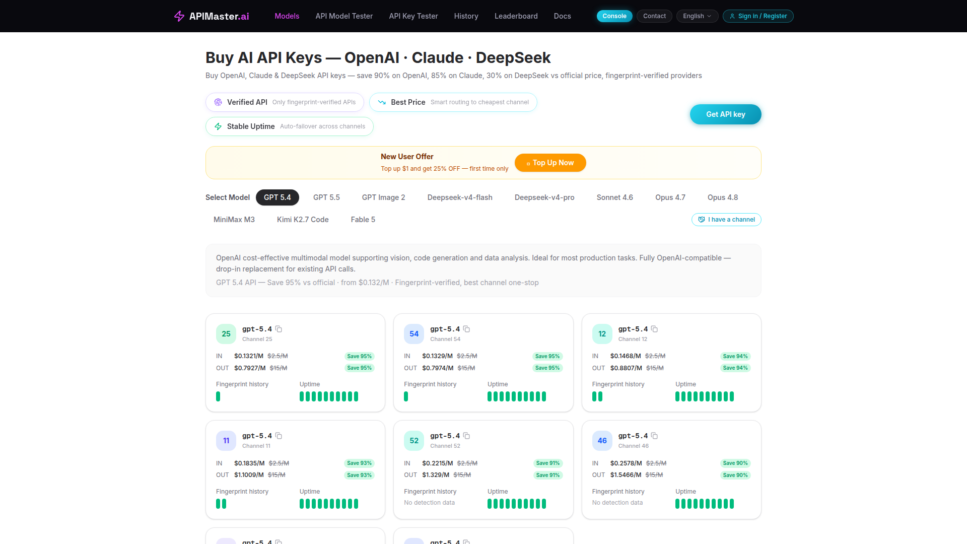Open the Docs page
The height and width of the screenshot is (544, 967).
coord(563,16)
